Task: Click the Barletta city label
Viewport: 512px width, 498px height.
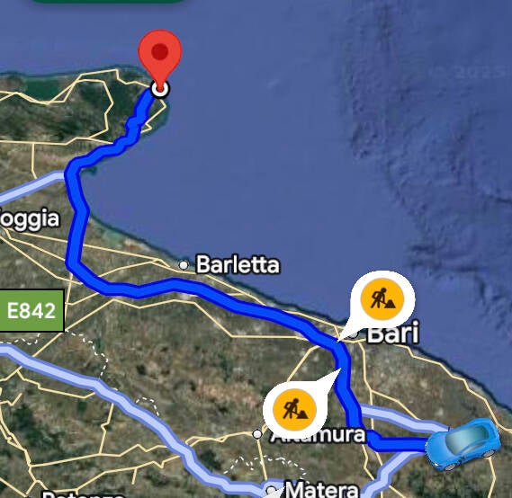Action: coord(238,264)
